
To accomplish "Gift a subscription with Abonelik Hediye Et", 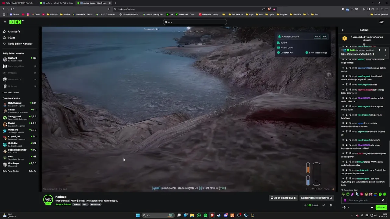I will [283, 198].
